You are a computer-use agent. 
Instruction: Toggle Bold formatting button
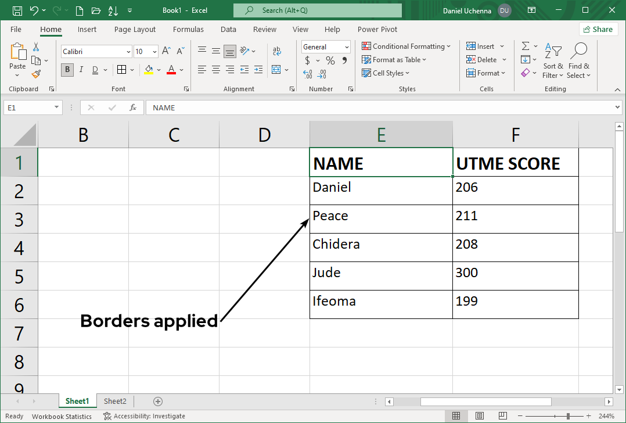(67, 70)
